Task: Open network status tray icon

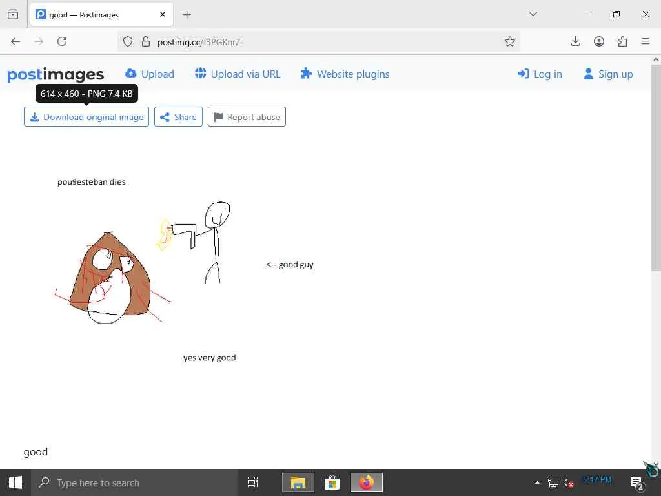Action: coord(553,482)
